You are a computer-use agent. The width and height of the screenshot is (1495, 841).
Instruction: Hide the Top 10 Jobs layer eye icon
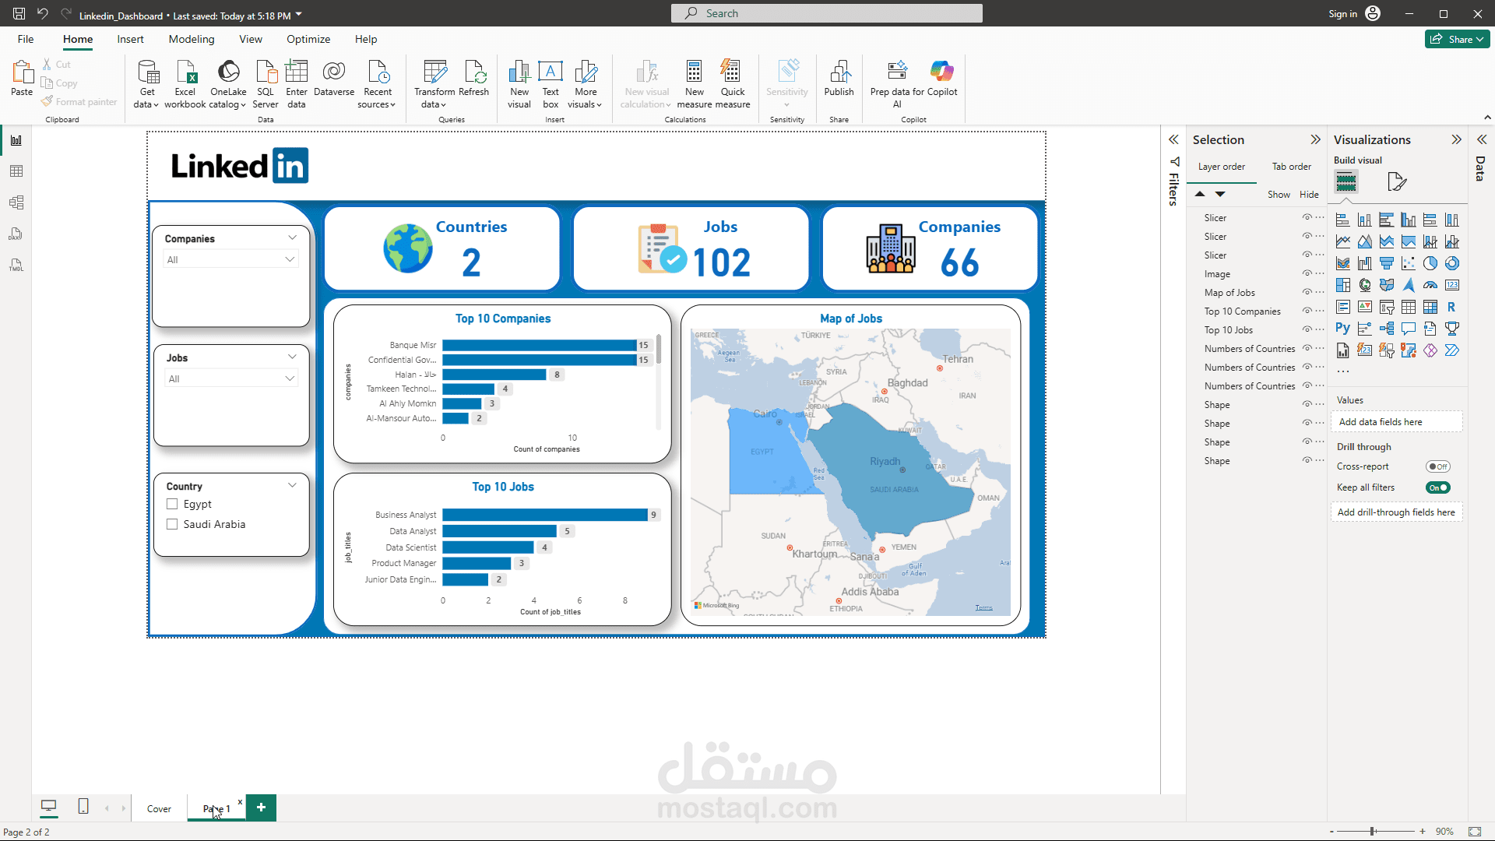pyautogui.click(x=1307, y=329)
